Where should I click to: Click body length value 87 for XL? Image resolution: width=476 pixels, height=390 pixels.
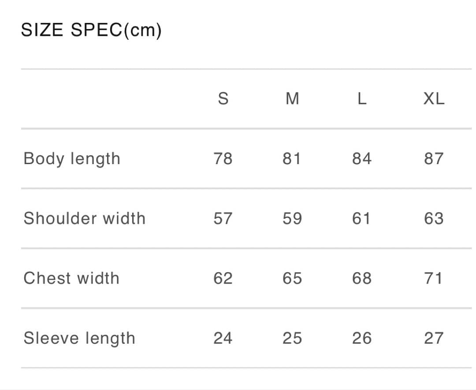(434, 159)
